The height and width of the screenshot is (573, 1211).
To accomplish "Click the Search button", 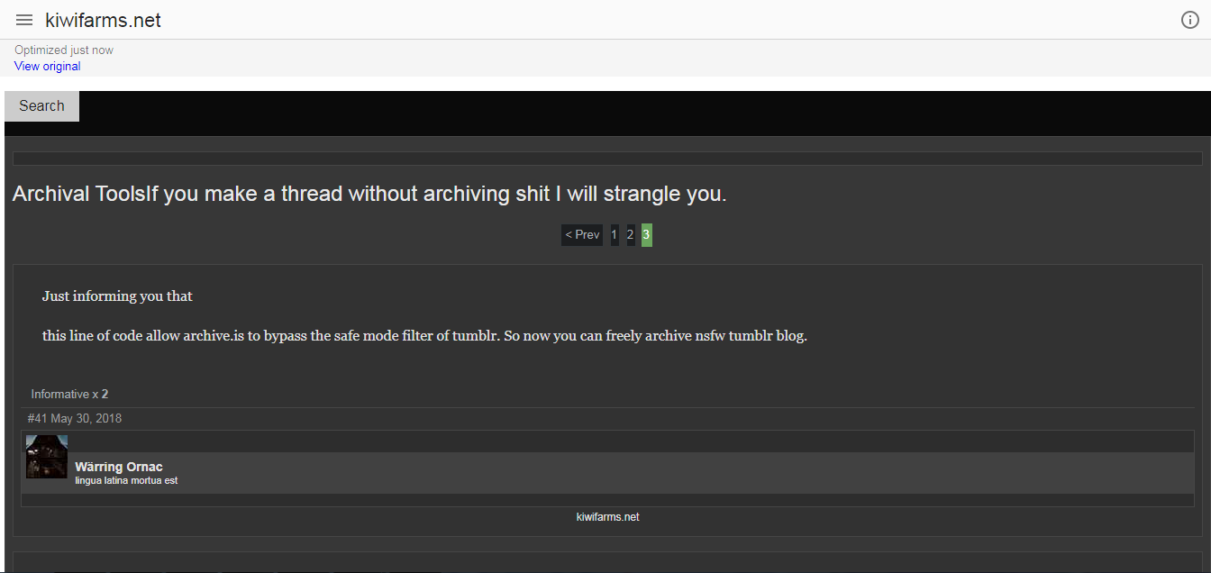I will point(41,105).
